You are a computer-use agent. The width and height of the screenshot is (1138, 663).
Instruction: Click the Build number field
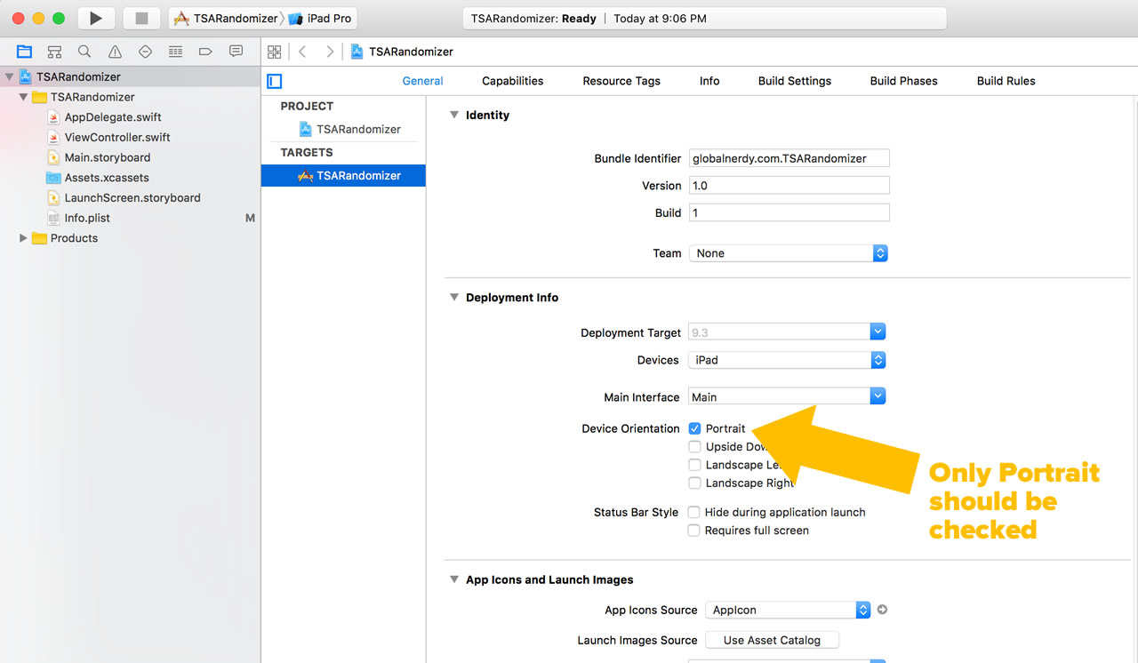789,212
